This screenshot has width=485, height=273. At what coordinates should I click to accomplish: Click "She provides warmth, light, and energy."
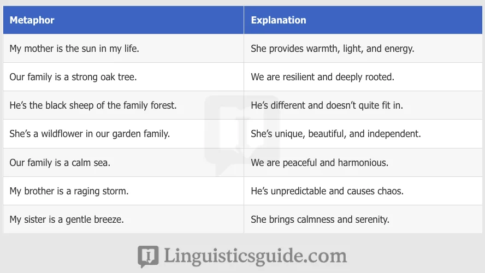(x=333, y=49)
